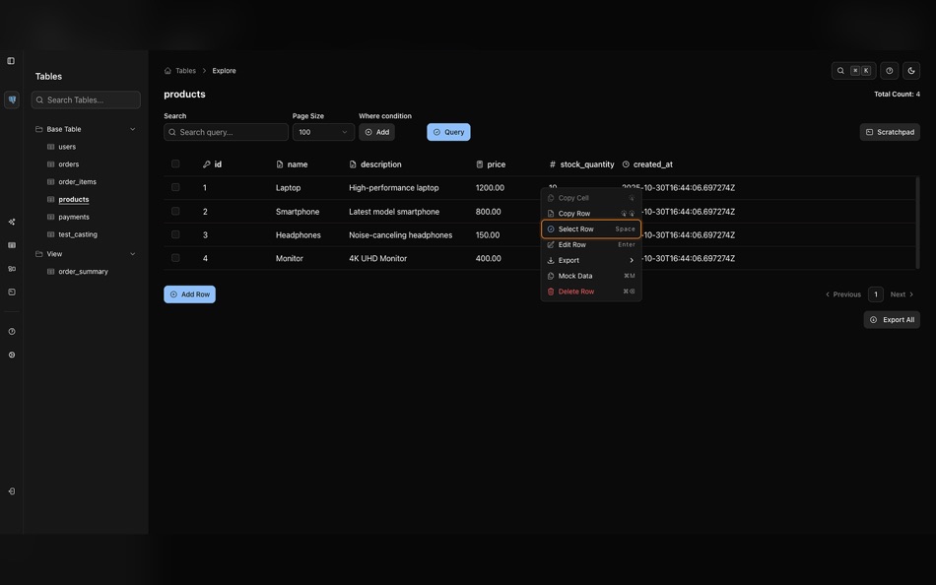Open the Page Size dropdown showing 100

point(320,129)
